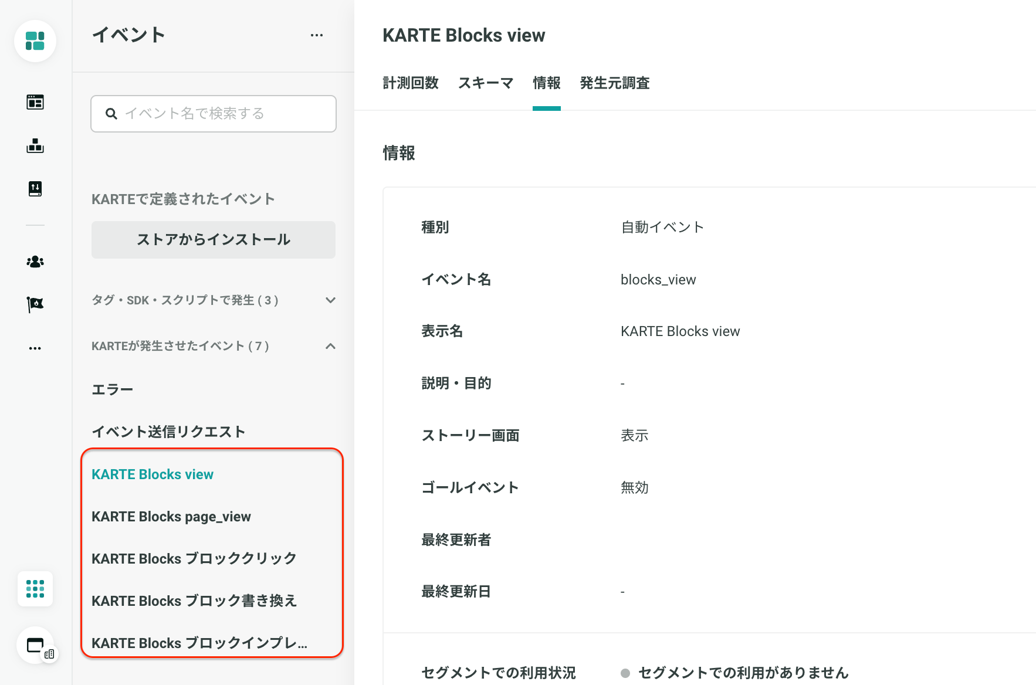Click the セグメントでの利用がありません status text
This screenshot has height=685, width=1036.
[x=743, y=673]
